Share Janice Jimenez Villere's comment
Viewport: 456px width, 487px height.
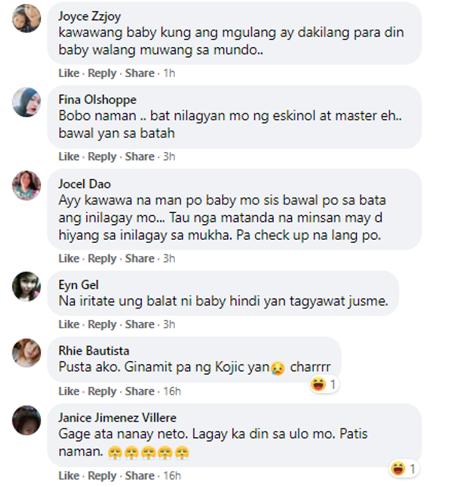(139, 475)
